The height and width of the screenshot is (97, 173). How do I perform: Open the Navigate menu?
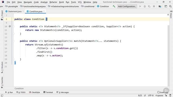pos(28,2)
